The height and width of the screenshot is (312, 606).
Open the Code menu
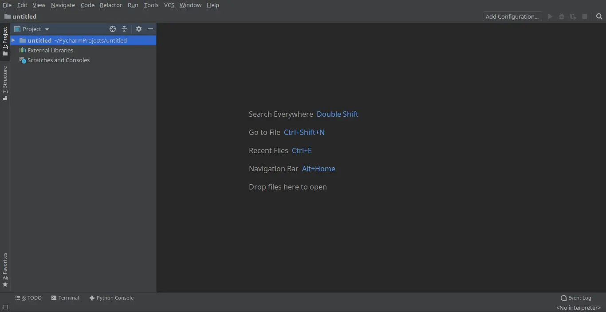[87, 5]
